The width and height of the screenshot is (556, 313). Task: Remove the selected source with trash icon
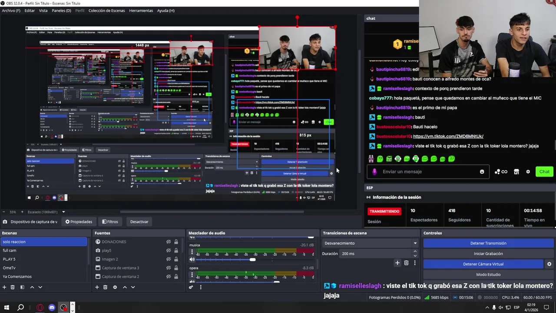point(105,287)
